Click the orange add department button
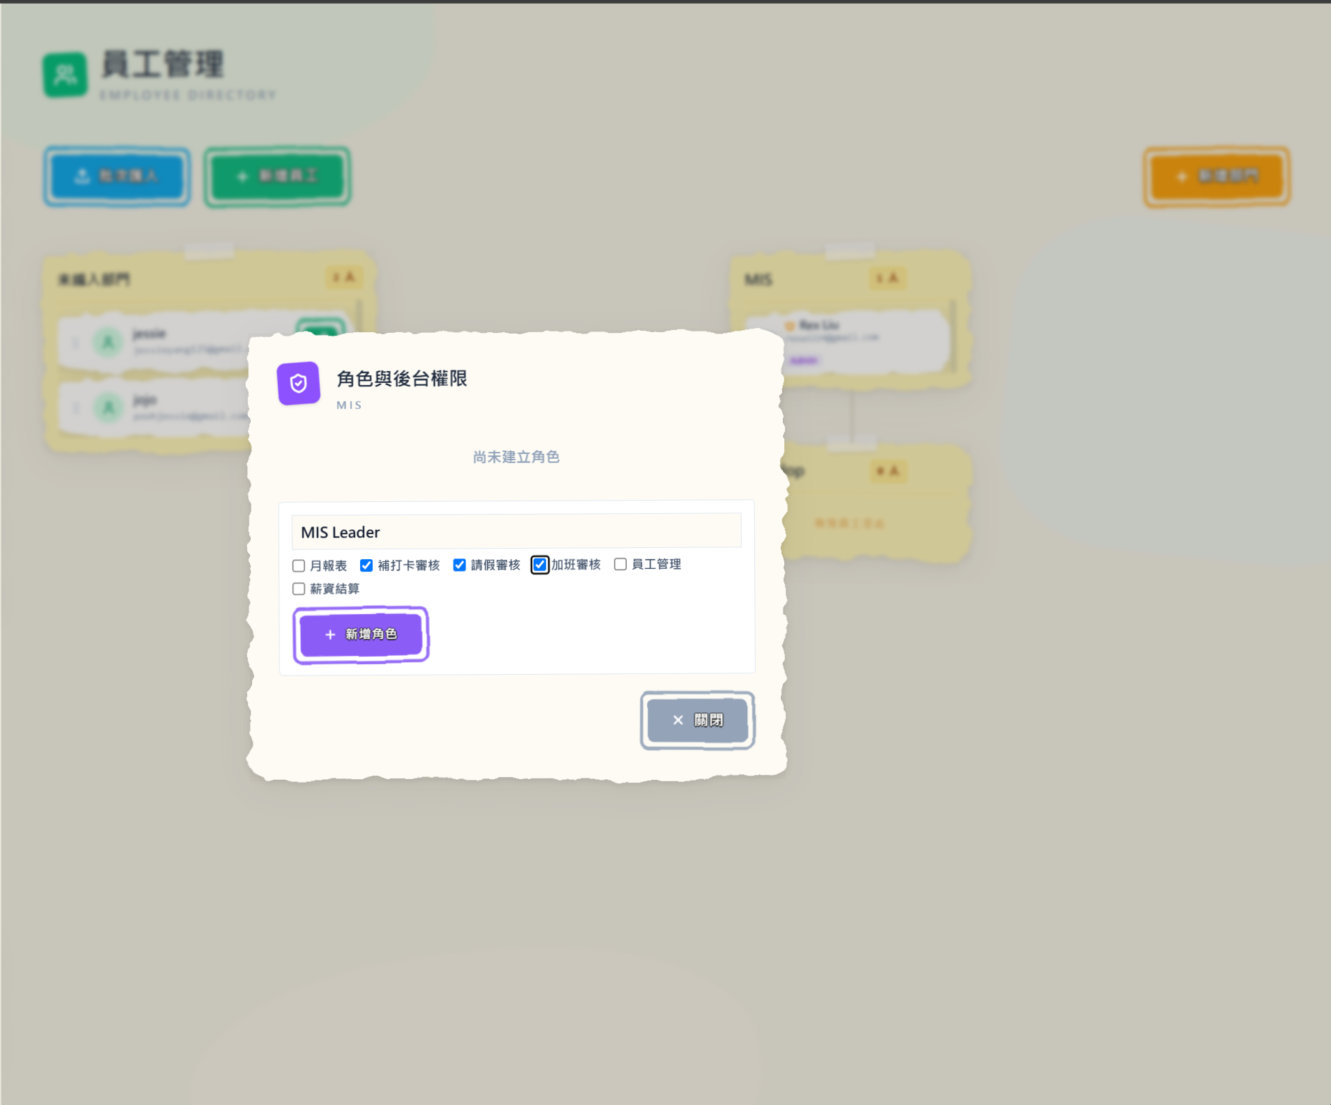The height and width of the screenshot is (1105, 1331). coord(1217,176)
